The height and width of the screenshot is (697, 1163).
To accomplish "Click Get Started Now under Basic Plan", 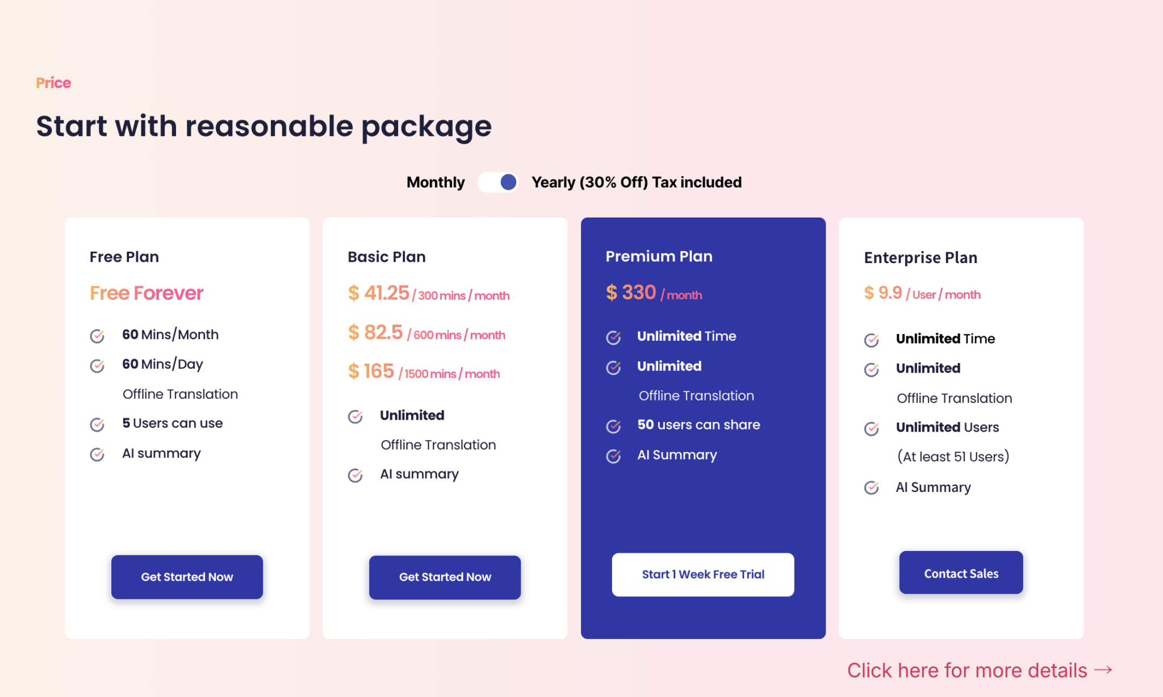I will pos(445,577).
